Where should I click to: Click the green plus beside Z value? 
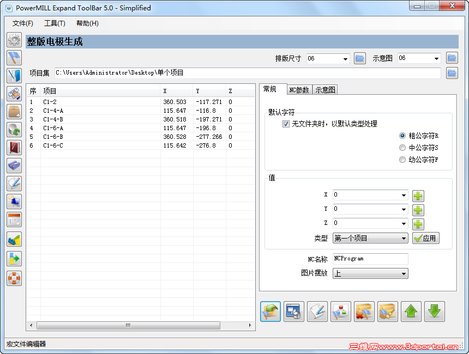click(418, 224)
